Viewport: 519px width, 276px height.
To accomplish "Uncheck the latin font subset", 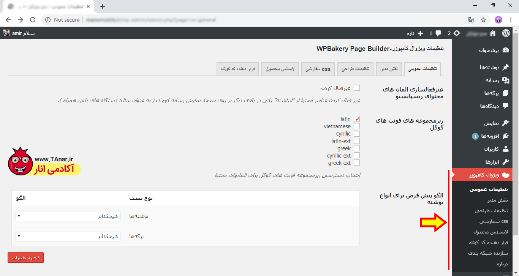I will tap(357, 119).
